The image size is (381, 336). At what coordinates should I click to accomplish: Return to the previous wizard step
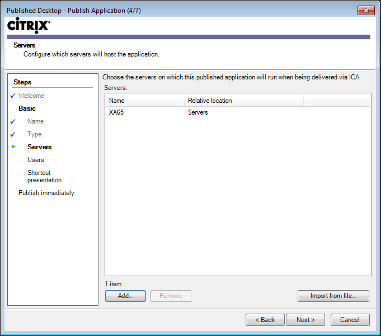(x=265, y=320)
